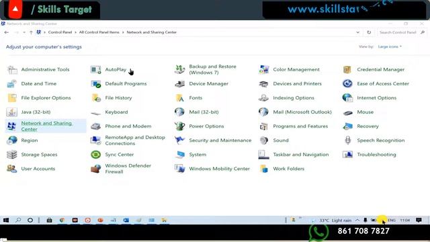This screenshot has height=242, width=430.
Task: Show hidden system tray icons chevron
Action: (357, 220)
